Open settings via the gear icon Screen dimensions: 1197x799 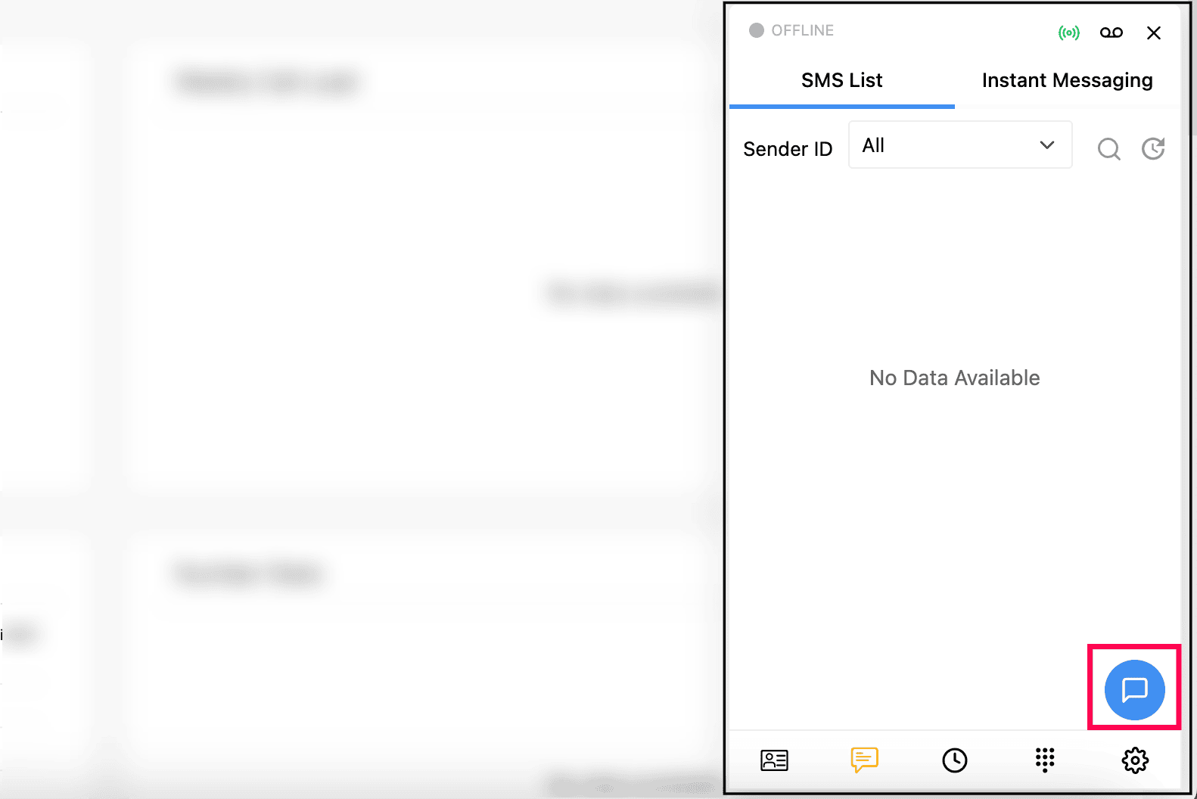(x=1135, y=760)
